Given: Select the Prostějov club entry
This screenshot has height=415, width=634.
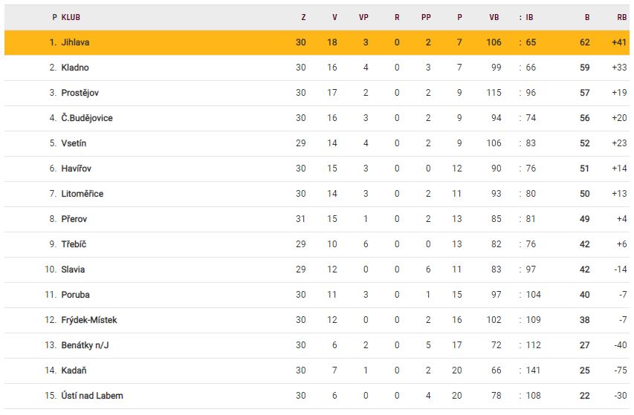Looking at the screenshot, I should point(80,93).
